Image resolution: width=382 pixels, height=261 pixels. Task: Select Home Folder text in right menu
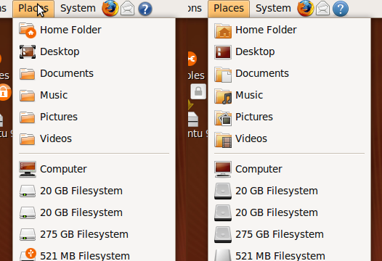pos(266,30)
